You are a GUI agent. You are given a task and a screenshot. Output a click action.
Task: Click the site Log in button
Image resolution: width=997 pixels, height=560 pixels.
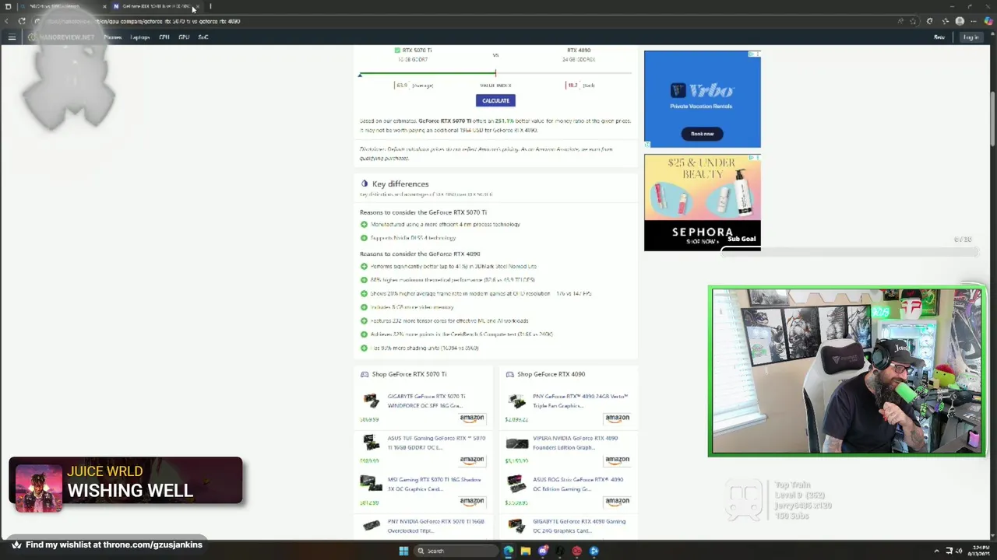[971, 37]
